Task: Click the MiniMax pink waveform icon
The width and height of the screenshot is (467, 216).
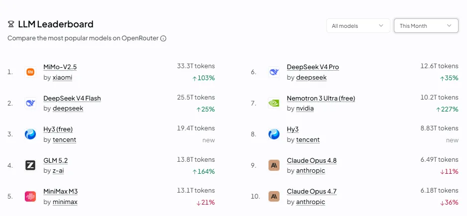Action: (x=30, y=196)
